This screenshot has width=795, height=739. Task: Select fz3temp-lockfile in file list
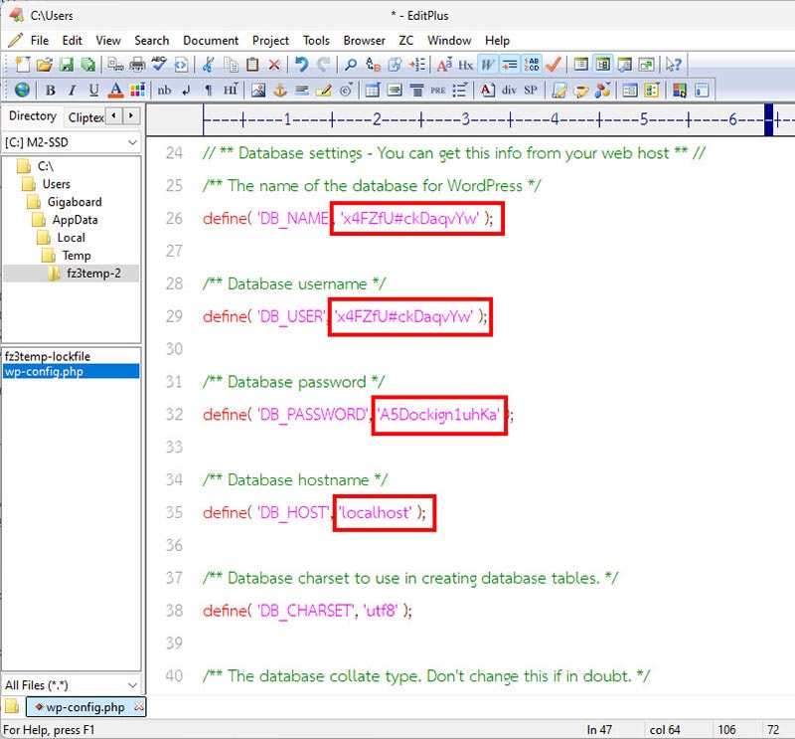click(47, 356)
